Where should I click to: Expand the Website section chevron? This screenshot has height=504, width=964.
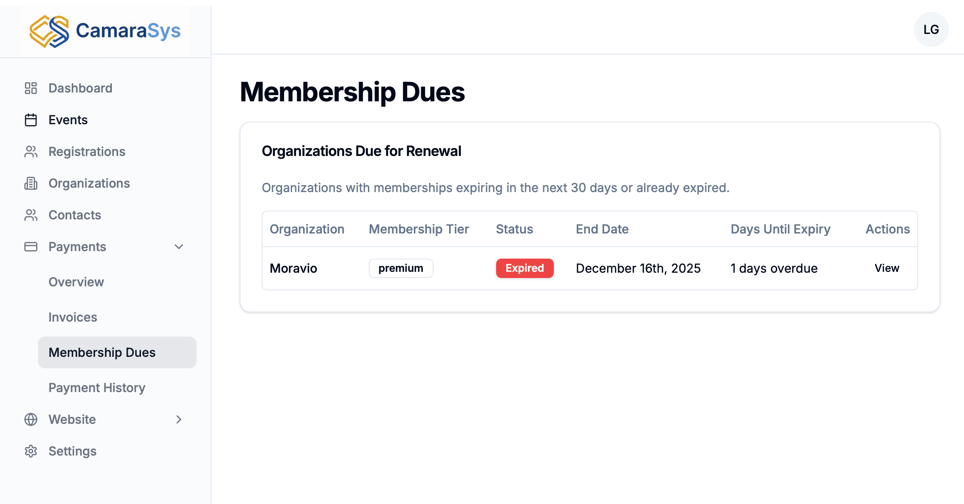[178, 419]
